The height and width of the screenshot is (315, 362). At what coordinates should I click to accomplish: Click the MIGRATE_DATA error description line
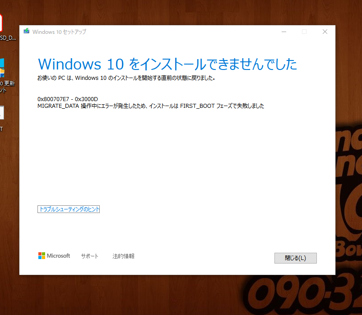pos(151,106)
